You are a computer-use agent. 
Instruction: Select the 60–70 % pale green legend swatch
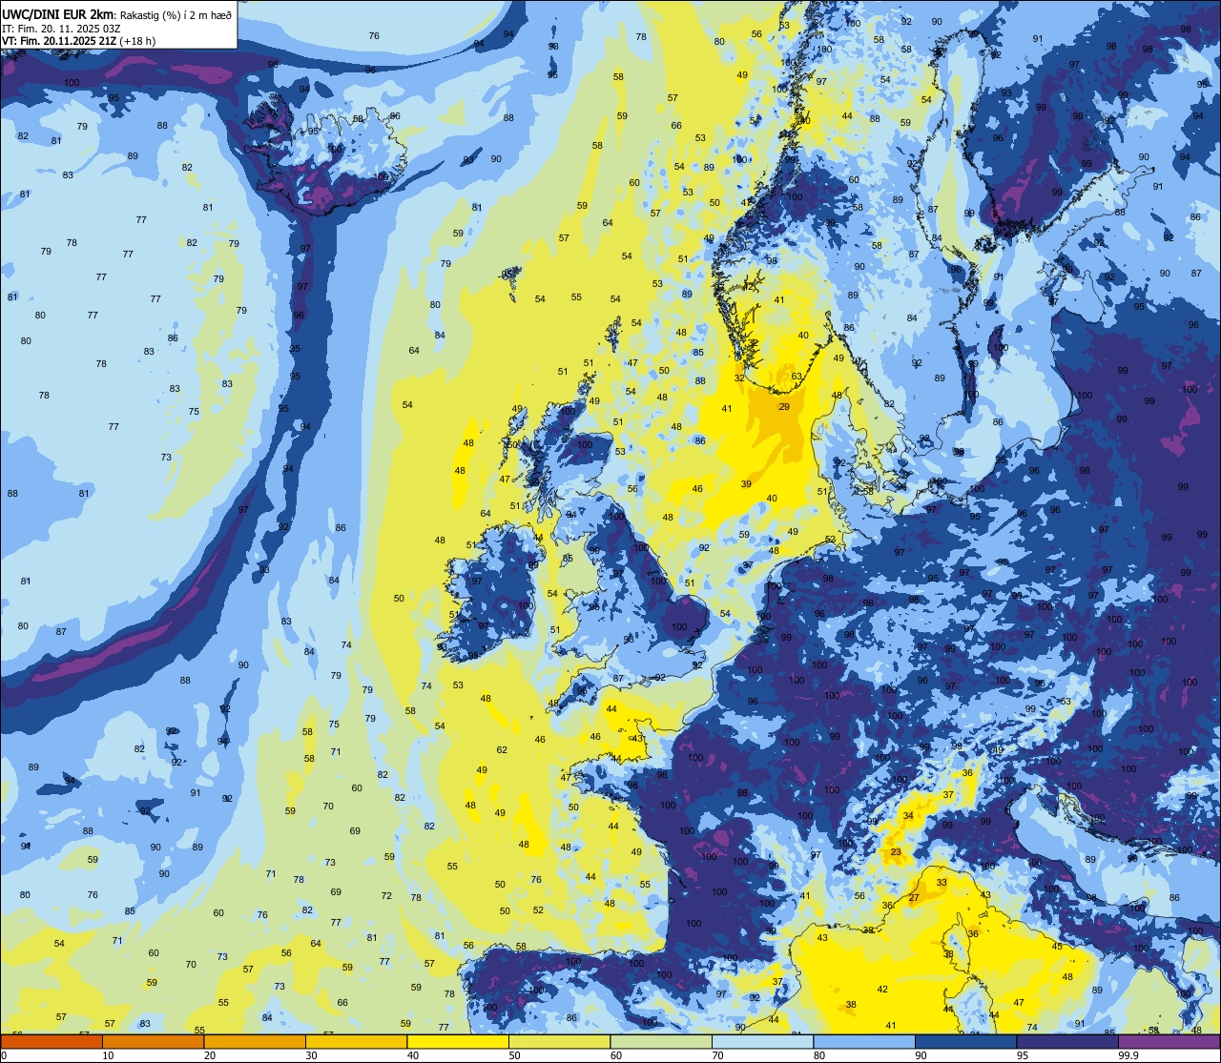tap(661, 1042)
